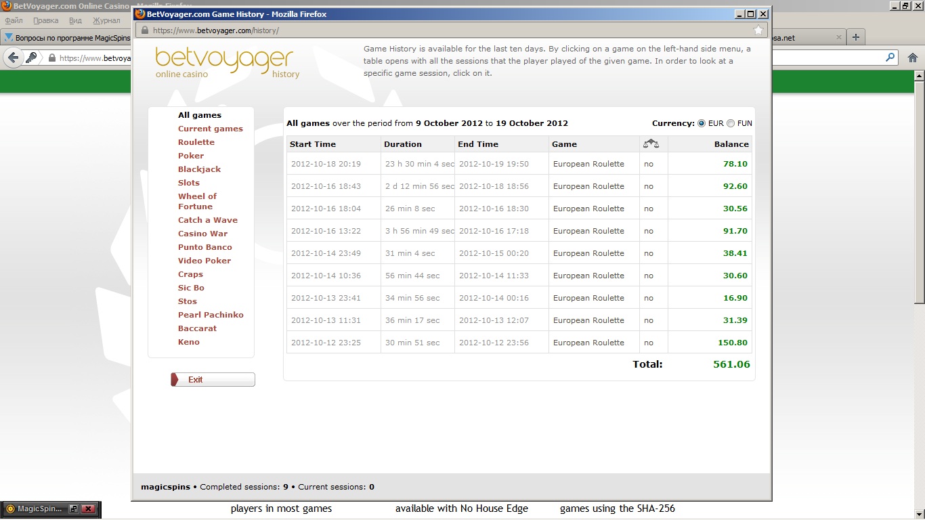Image resolution: width=925 pixels, height=520 pixels.
Task: Click the bookmark star in the history address bar
Action: (x=758, y=30)
